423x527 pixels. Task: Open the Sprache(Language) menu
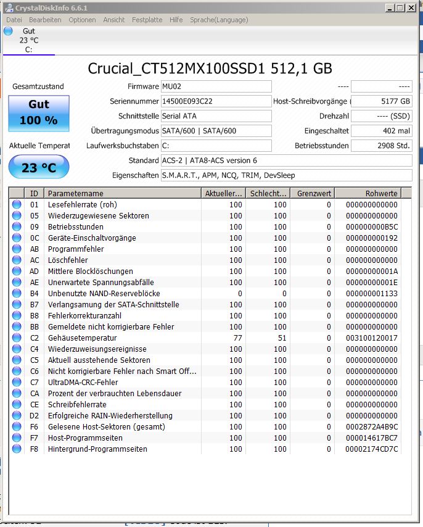[219, 20]
